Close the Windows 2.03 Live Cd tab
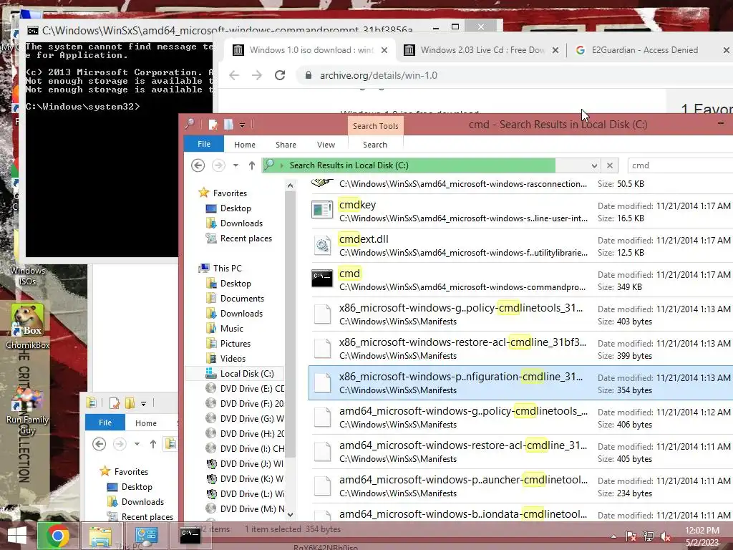This screenshot has width=733, height=550. [x=555, y=50]
